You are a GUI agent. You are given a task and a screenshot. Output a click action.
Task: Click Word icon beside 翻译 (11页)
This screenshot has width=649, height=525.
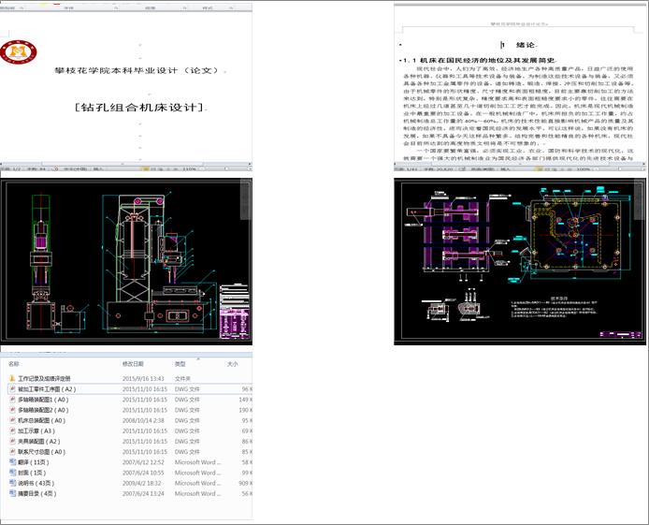click(x=12, y=462)
